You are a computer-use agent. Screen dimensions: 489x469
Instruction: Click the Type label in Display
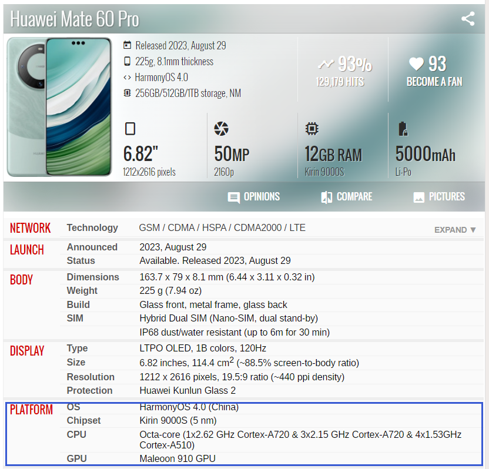[x=77, y=348]
